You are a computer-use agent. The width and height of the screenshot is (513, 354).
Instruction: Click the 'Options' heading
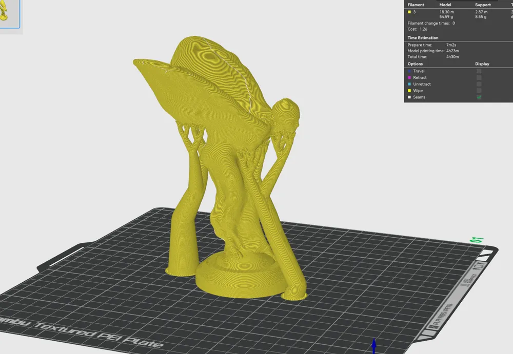415,64
